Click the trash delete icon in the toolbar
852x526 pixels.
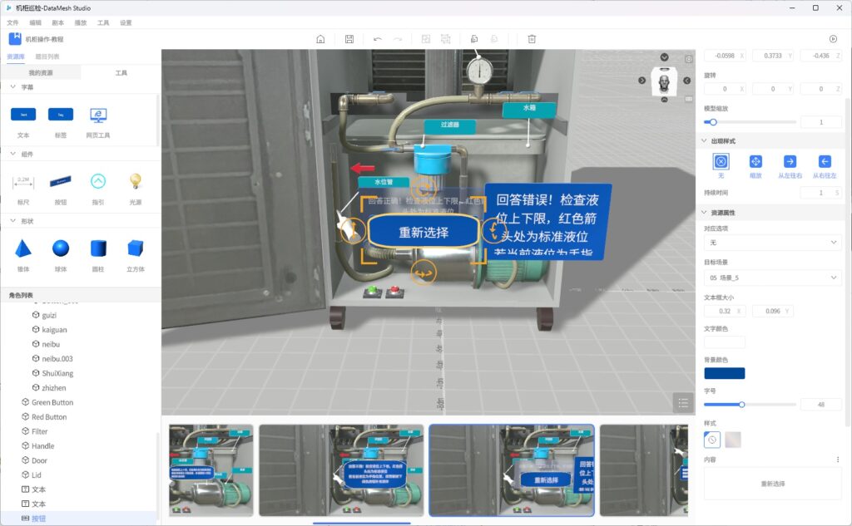pos(532,39)
